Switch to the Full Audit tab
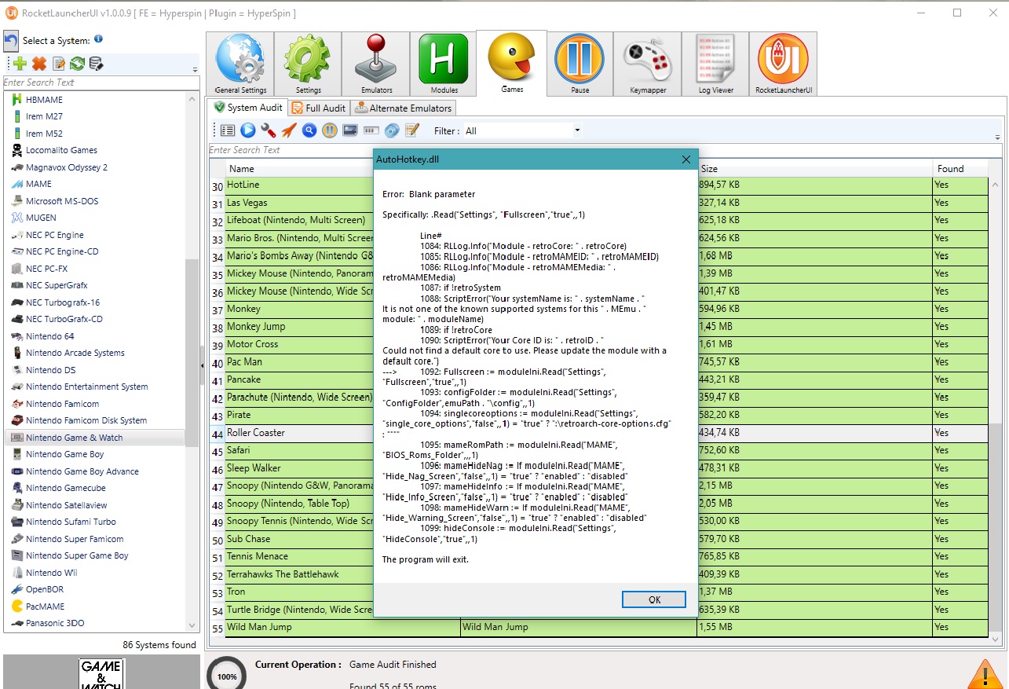 318,108
